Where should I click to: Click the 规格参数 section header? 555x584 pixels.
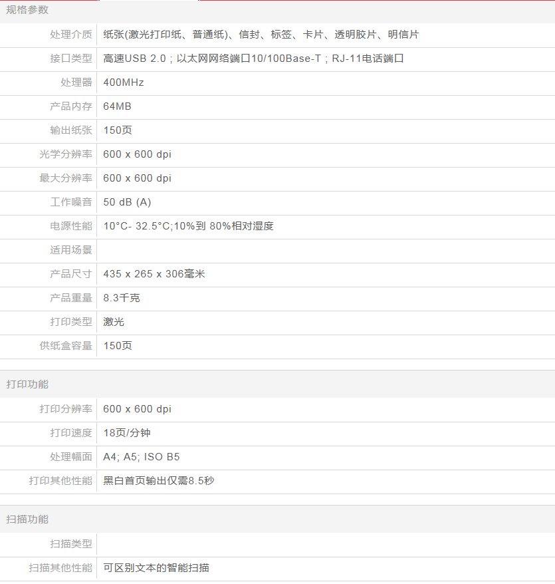coord(27,10)
